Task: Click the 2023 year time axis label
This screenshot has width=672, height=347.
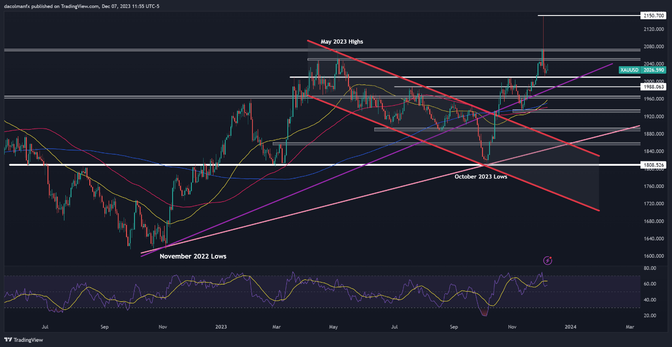Action: [x=221, y=326]
